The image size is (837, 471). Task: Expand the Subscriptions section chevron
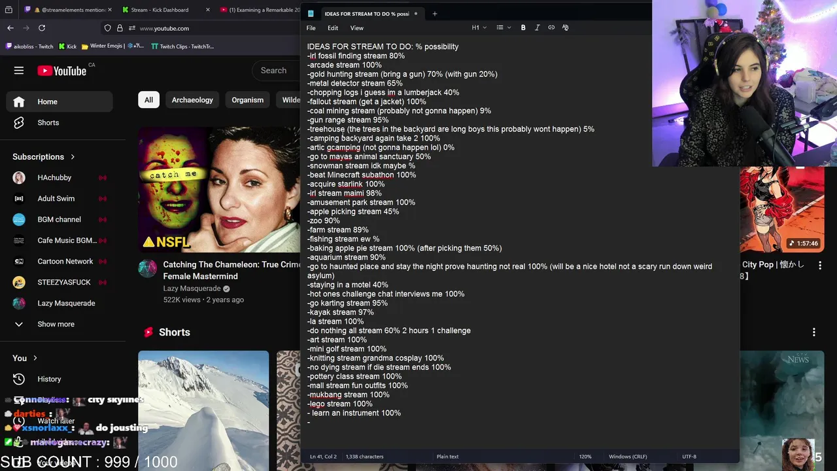(x=73, y=157)
